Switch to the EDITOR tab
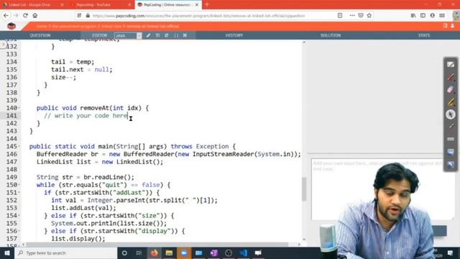The width and height of the screenshot is (460, 259). 99,35
